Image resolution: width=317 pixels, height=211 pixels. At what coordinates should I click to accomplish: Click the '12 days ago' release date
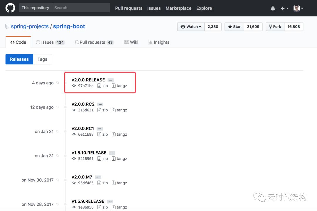[x=42, y=107]
